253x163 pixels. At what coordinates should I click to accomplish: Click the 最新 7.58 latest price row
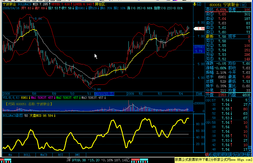pos(216,36)
